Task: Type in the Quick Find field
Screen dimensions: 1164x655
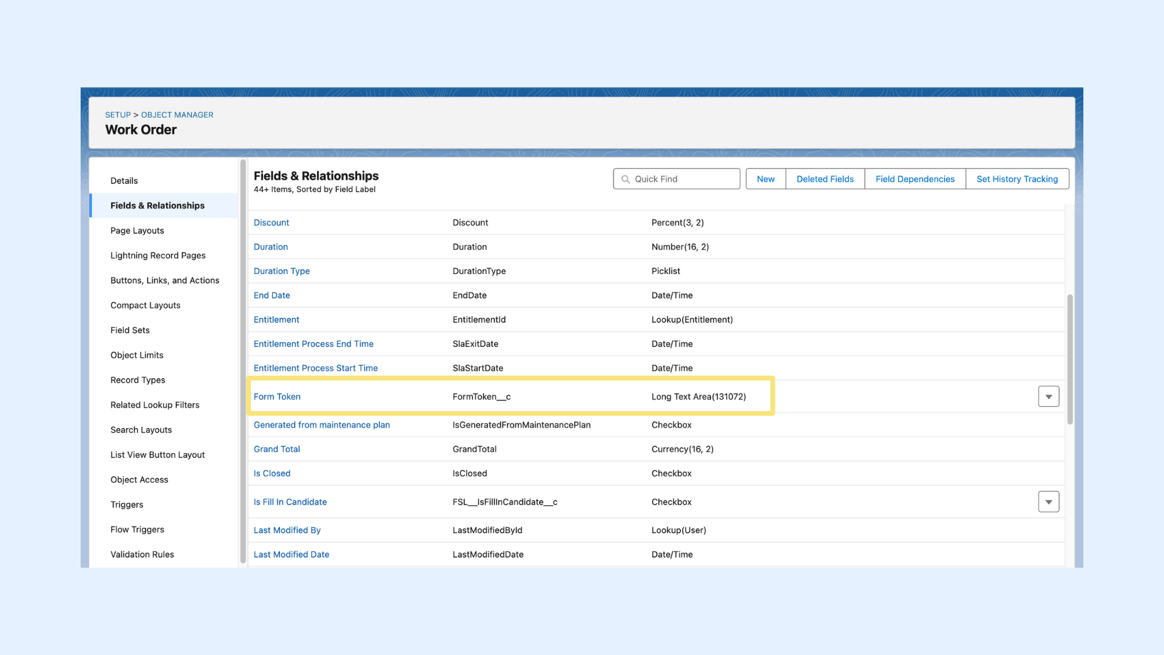Action: point(682,179)
